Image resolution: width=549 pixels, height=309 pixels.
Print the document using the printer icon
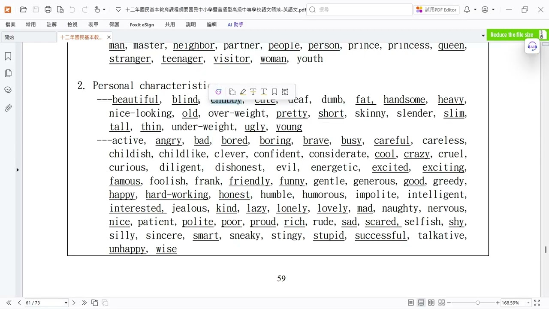coord(48,9)
